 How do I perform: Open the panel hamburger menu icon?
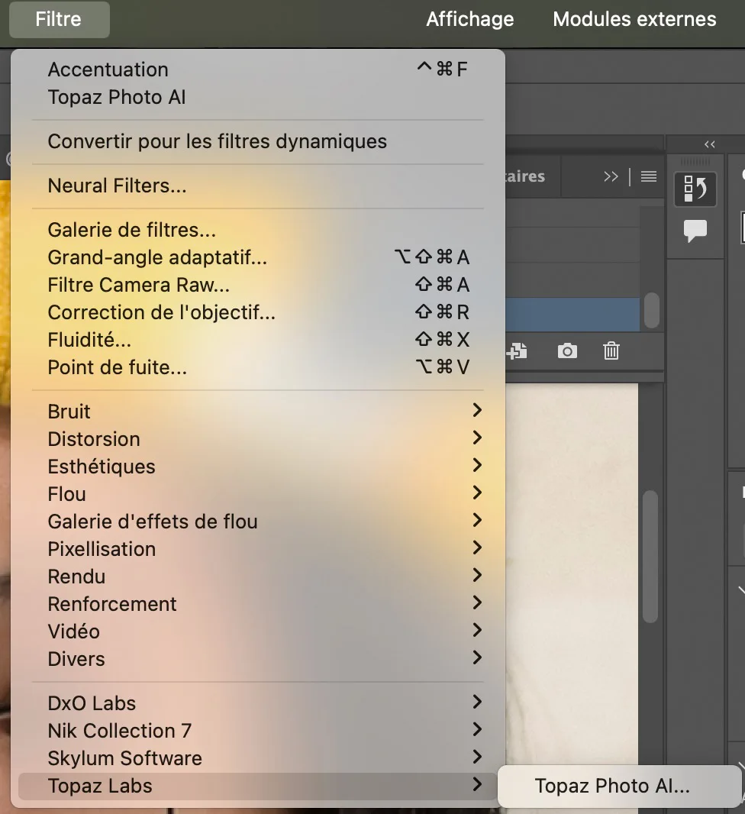[649, 177]
